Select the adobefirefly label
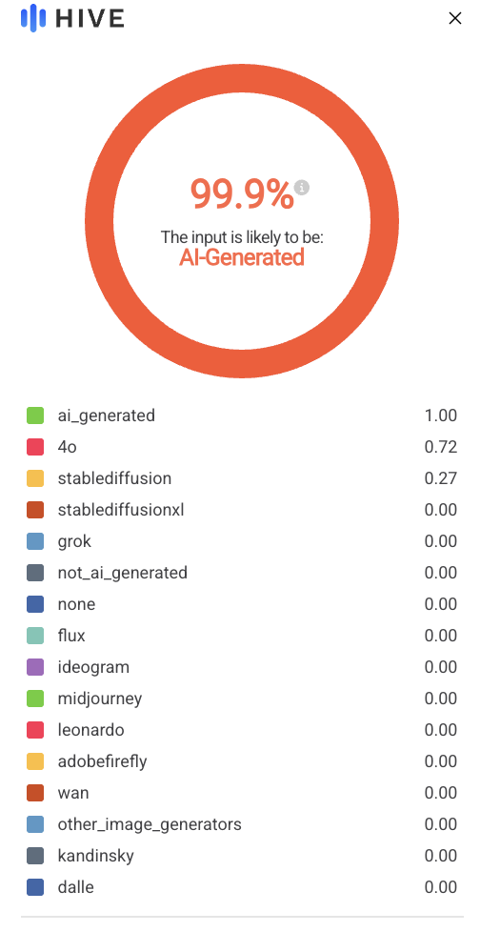 [102, 761]
